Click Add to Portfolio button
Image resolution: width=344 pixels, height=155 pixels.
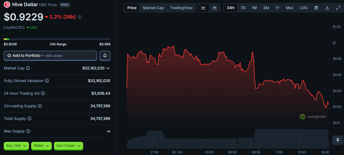(50, 56)
